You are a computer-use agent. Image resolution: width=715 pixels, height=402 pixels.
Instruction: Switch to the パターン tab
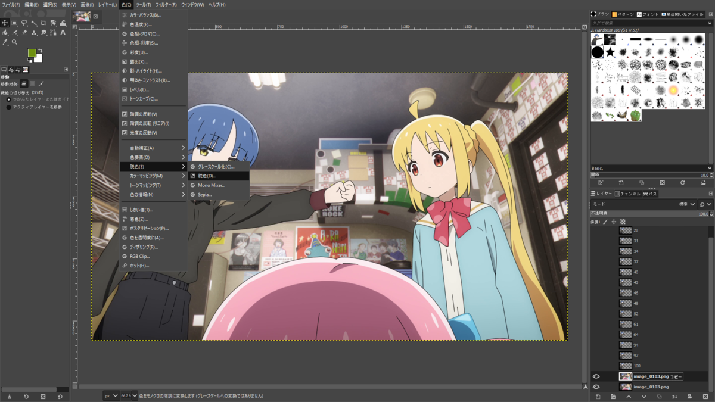(623, 14)
